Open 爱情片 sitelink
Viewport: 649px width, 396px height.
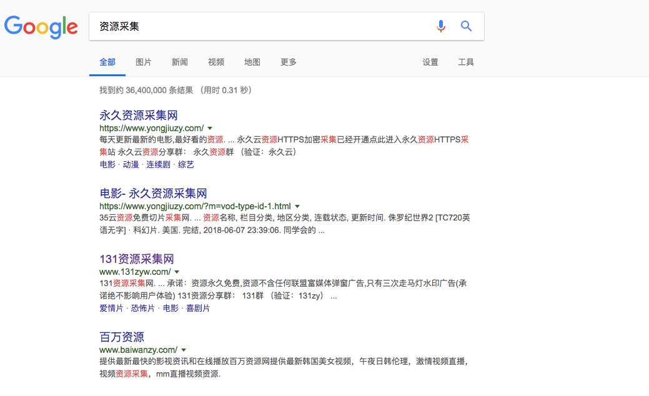[x=111, y=309]
